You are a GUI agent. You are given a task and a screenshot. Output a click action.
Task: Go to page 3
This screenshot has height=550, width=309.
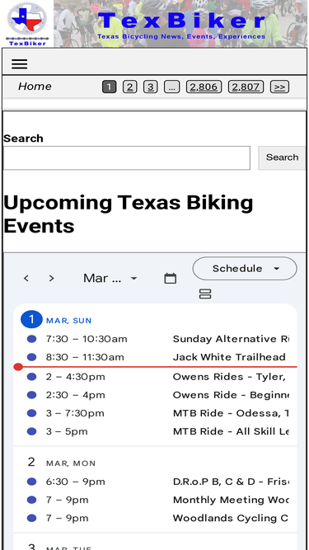point(150,87)
